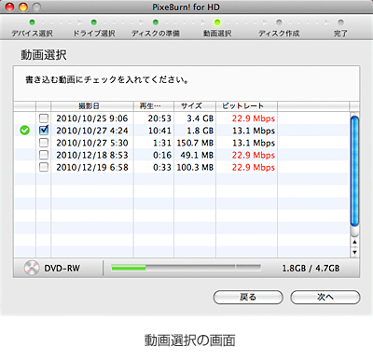Close the PixeBurn window with the red button
Viewport: 373px width, 361px height.
pyautogui.click(x=10, y=7)
